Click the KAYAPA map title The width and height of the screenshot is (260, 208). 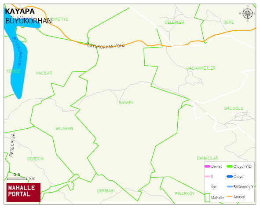(x=20, y=11)
